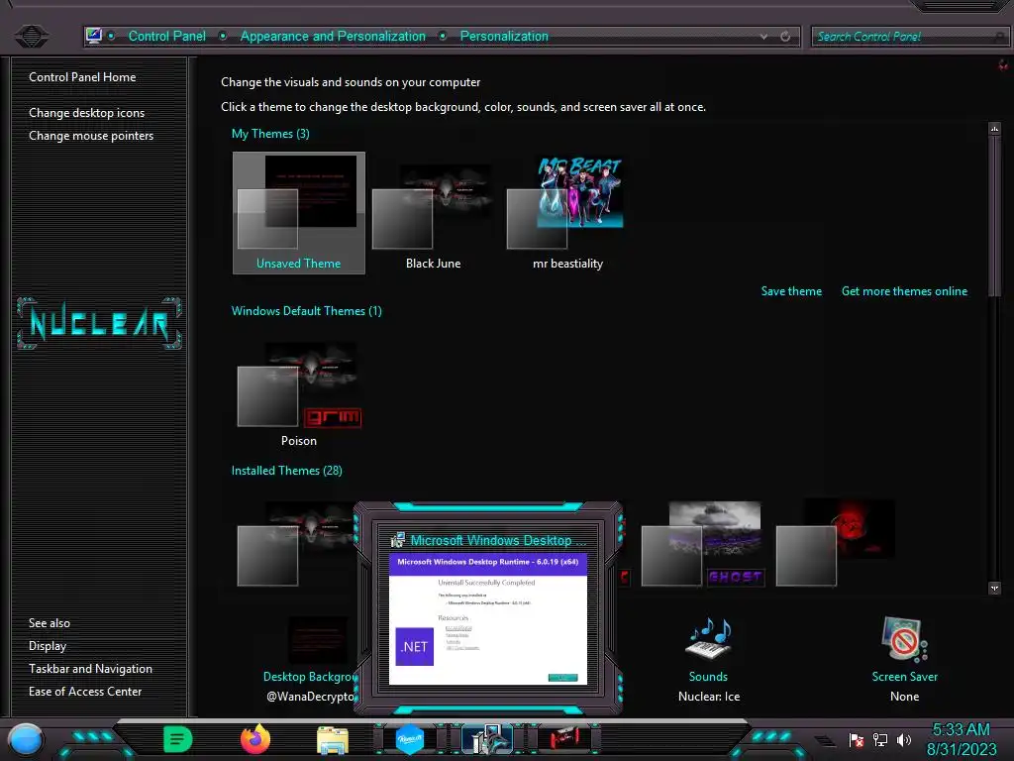Click the Windows Default Themes (1) heading
The width and height of the screenshot is (1014, 761).
tap(307, 310)
